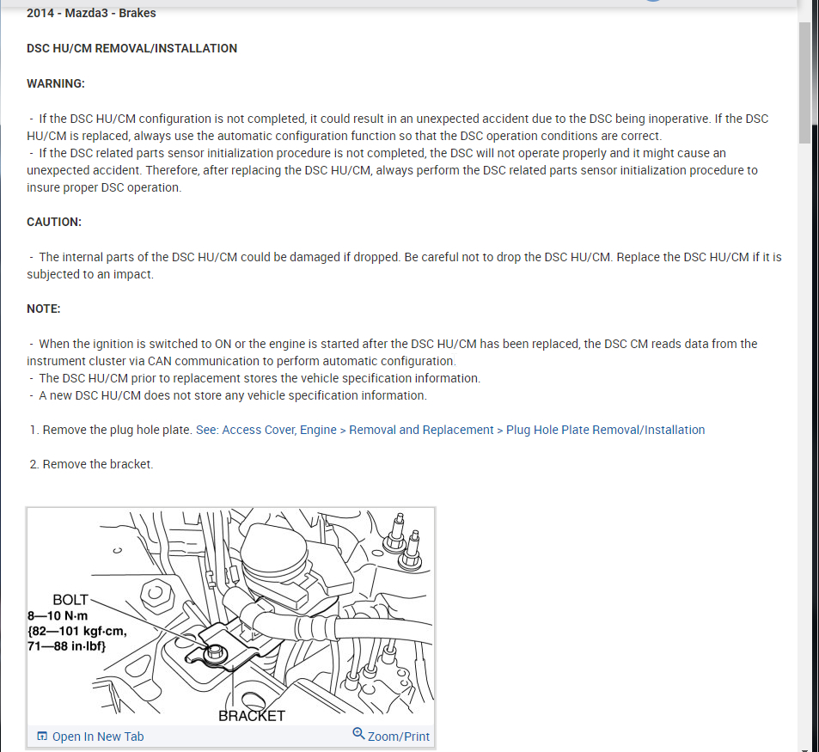This screenshot has height=752, width=819.
Task: Click 'Access Cover, Engine' in the See link
Action: tap(279, 430)
